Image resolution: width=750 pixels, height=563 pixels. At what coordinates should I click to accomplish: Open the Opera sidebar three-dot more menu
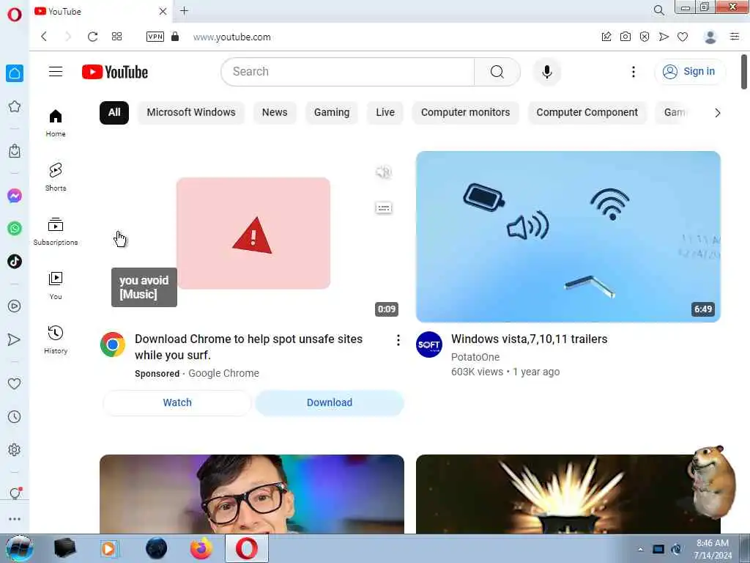[15, 519]
